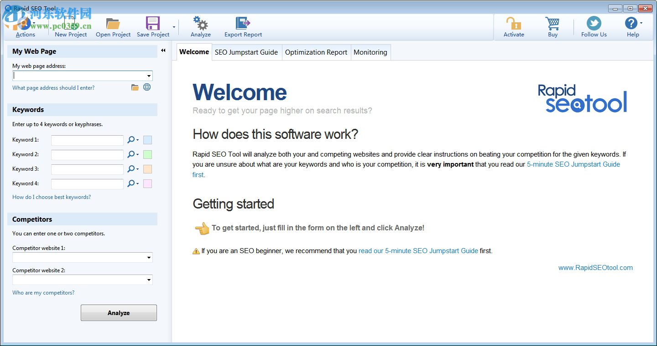
Task: Click the 'You can enter one or two competitors.' text
Action: point(58,234)
